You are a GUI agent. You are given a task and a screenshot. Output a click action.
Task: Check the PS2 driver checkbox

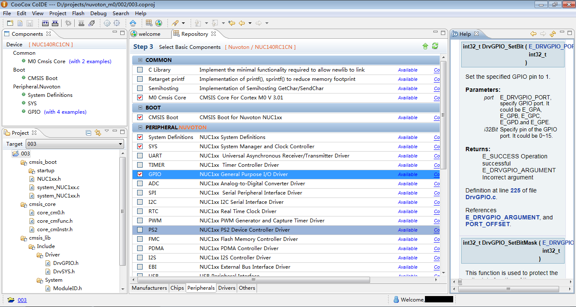[x=140, y=230]
